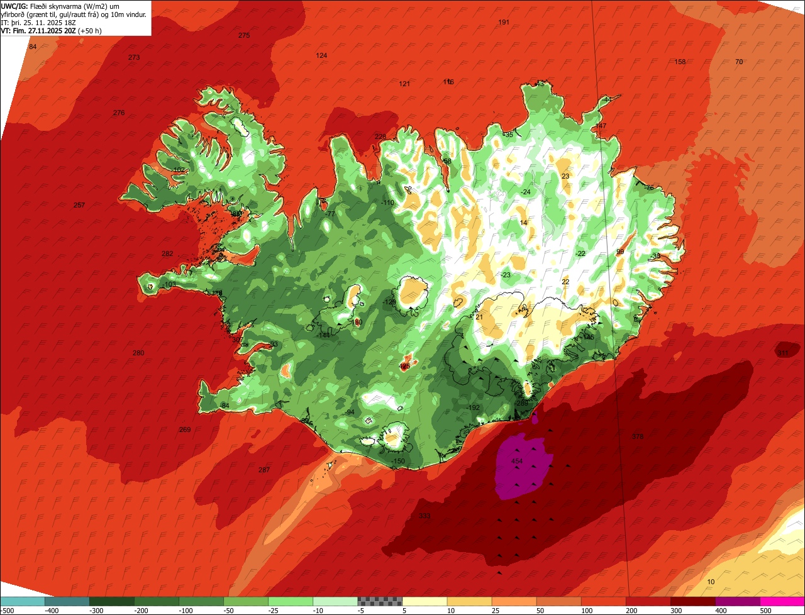Select the 21 value west of Vatnajökull
The image size is (805, 615).
coord(479,318)
